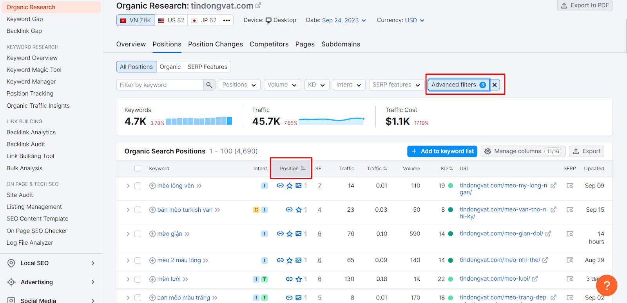This screenshot has height=303, width=627.
Task: Open meo-luoi URL external link icon
Action: click(x=535, y=279)
